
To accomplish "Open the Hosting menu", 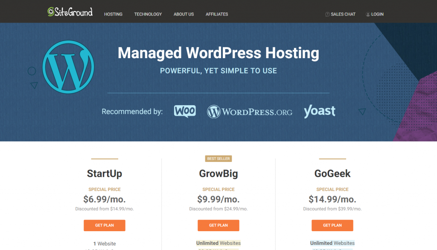I will pyautogui.click(x=113, y=14).
